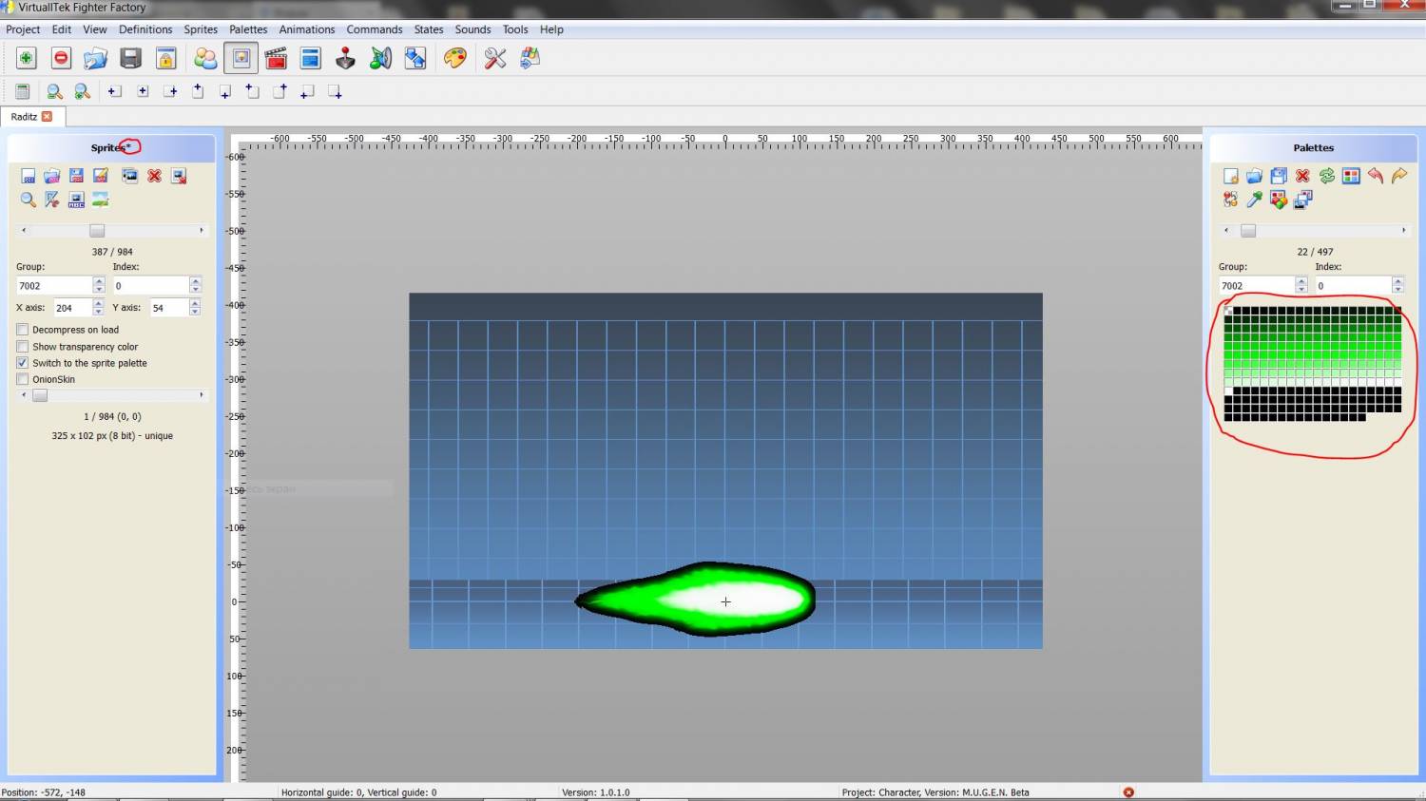Screen dimensions: 1426x801
Task: Open the Help menu
Action: (551, 29)
